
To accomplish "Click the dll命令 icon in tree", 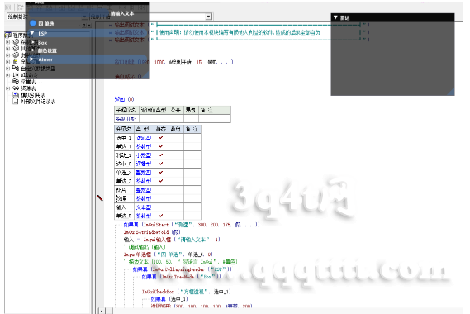I will click(x=16, y=75).
